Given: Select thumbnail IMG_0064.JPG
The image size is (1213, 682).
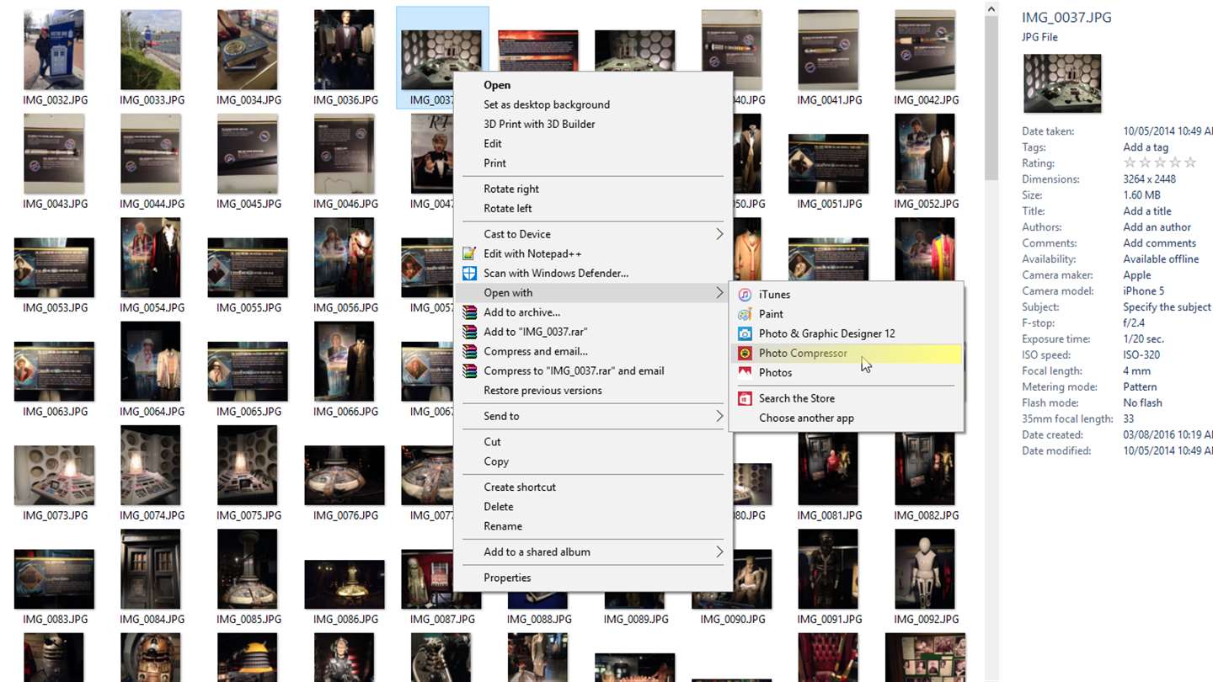Looking at the screenshot, I should click(151, 361).
